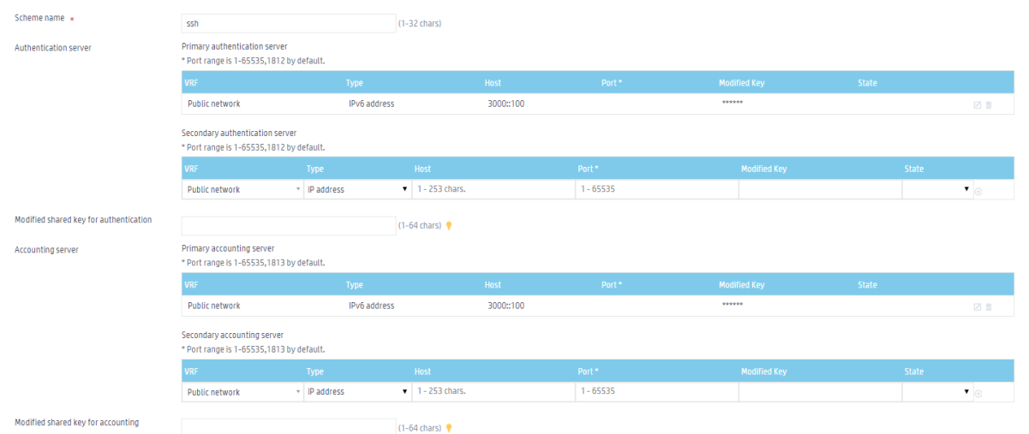Select masked key ****** in primary accounting table

click(x=732, y=306)
